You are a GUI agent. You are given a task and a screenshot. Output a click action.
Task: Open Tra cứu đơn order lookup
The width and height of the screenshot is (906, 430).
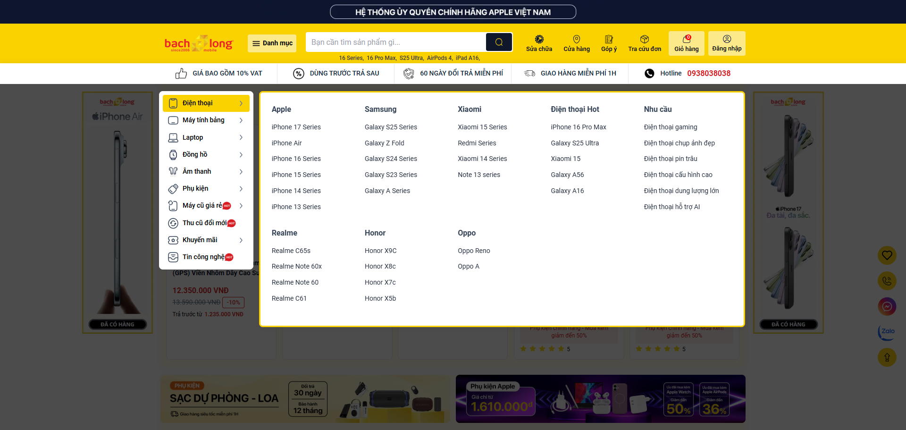pos(644,43)
